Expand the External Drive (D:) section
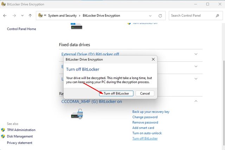Screen dimensions: 225x150 pyautogui.click(x=196, y=54)
